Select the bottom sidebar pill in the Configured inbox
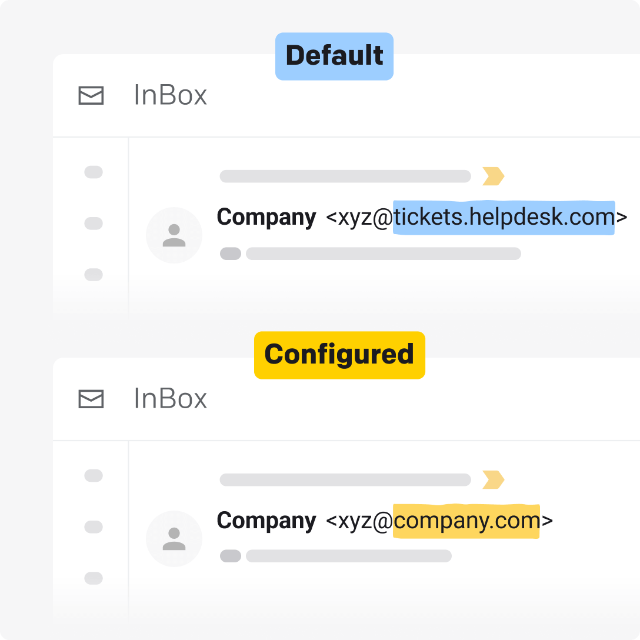 [x=94, y=578]
